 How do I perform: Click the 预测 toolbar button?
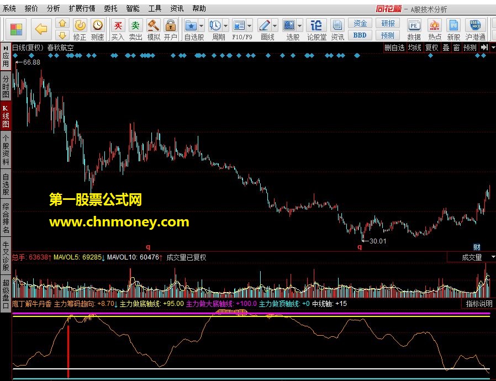pos(388,35)
